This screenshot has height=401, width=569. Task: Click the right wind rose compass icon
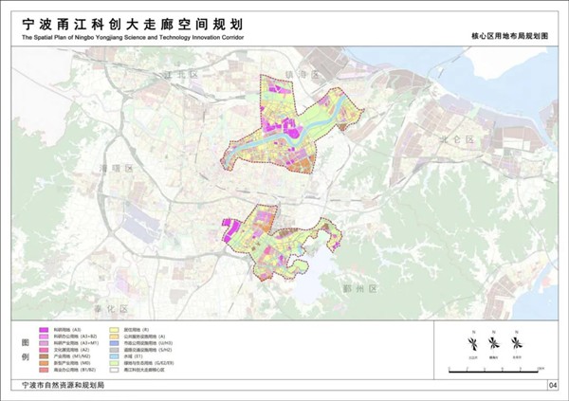(516, 343)
